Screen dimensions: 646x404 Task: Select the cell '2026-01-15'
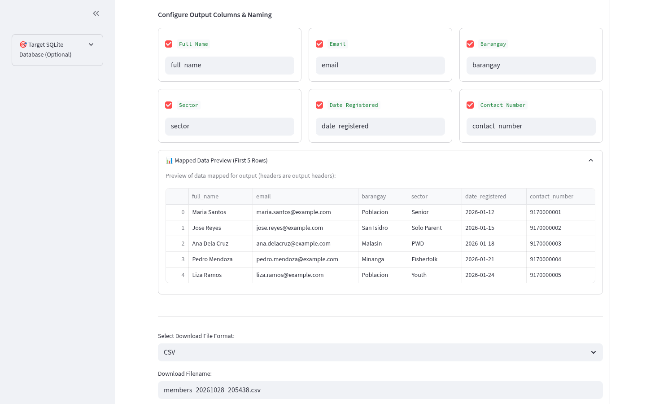[494, 228]
